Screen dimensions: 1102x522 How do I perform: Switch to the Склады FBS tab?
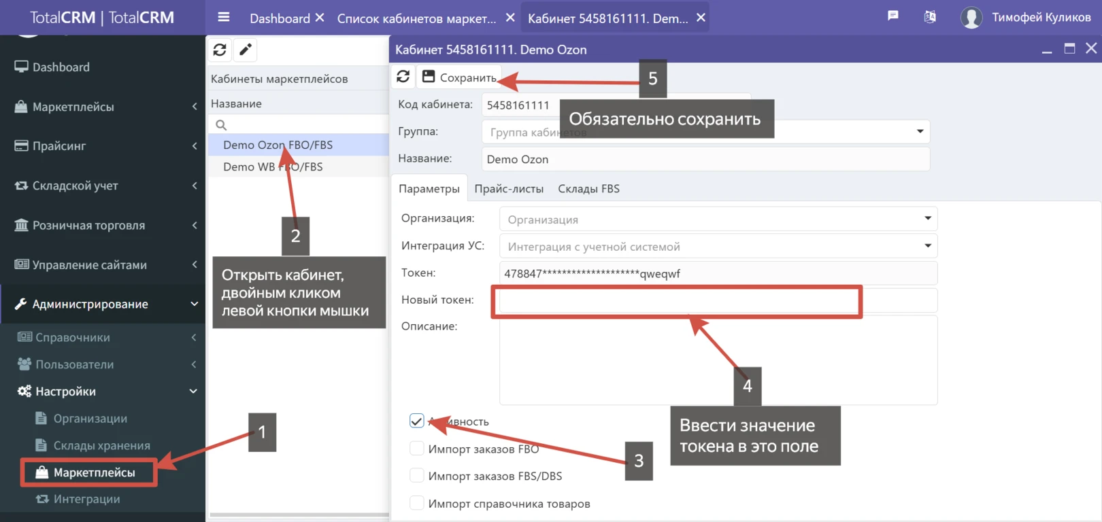click(x=588, y=189)
